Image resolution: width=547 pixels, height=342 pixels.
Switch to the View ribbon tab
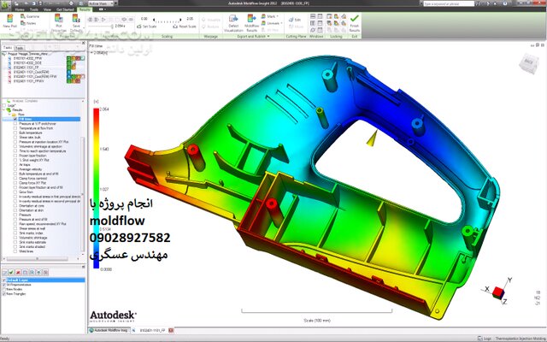click(47, 9)
